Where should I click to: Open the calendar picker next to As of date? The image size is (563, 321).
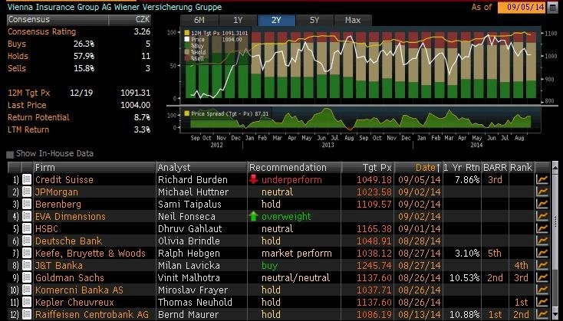553,8
